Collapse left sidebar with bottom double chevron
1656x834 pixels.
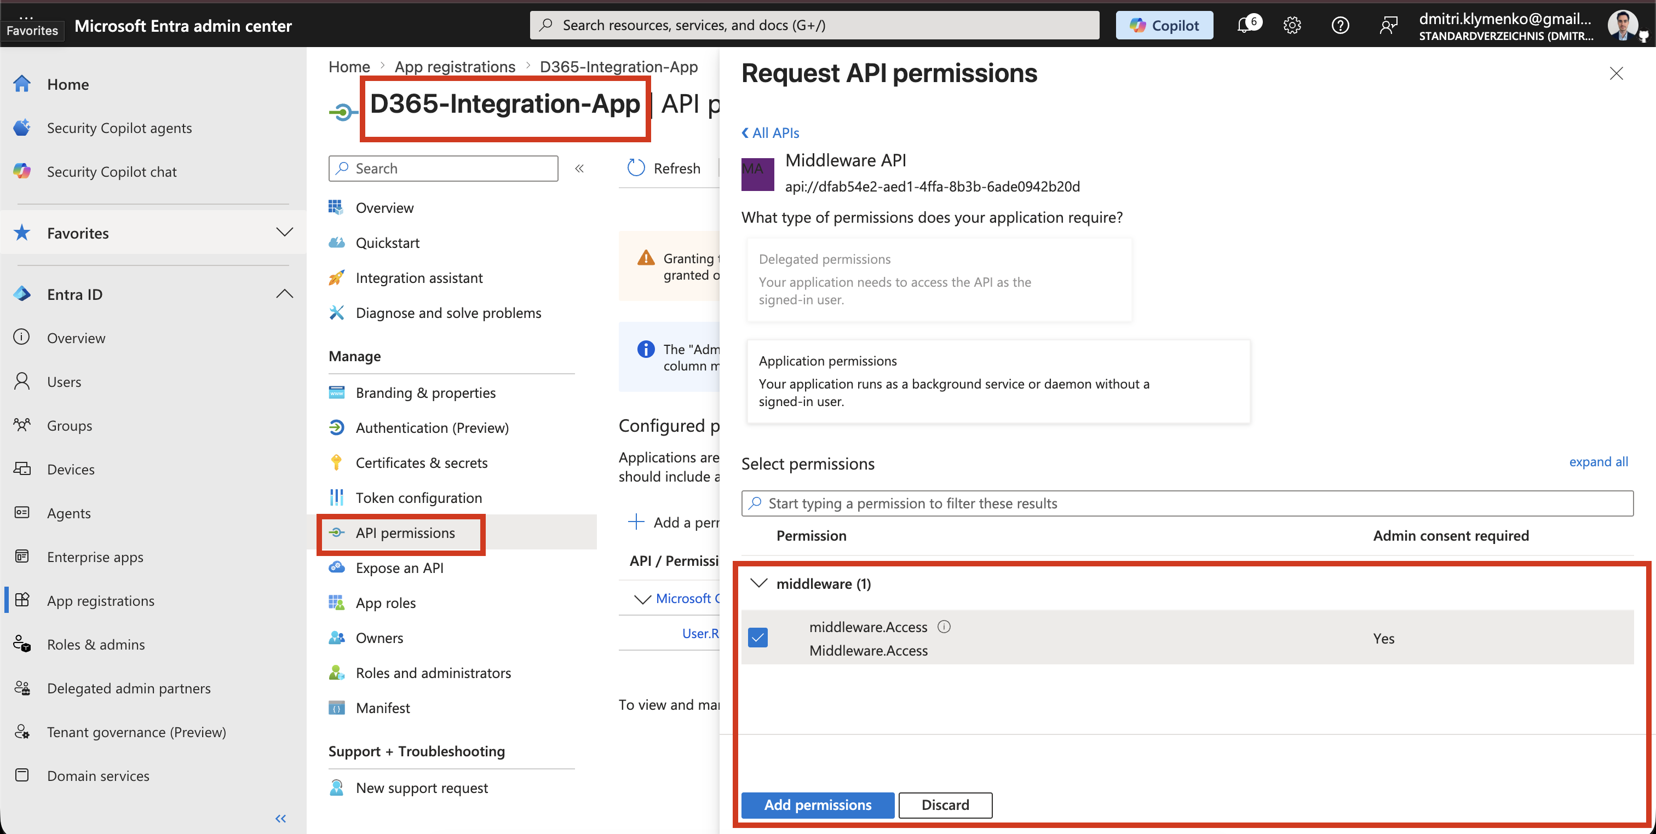[x=280, y=819]
